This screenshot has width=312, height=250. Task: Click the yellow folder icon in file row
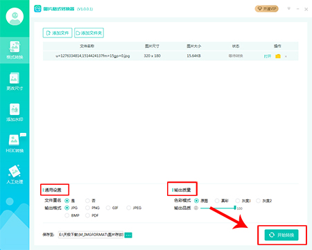[278, 56]
